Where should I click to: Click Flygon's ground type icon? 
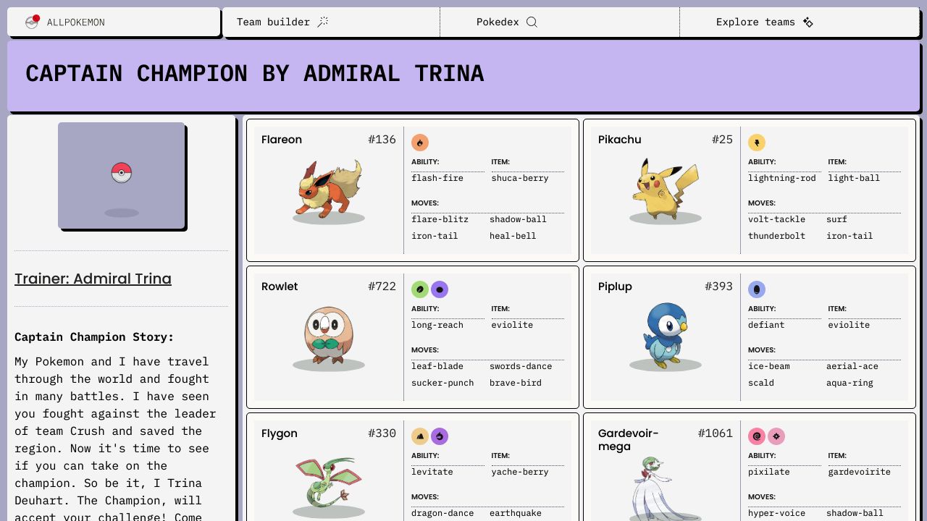click(420, 436)
